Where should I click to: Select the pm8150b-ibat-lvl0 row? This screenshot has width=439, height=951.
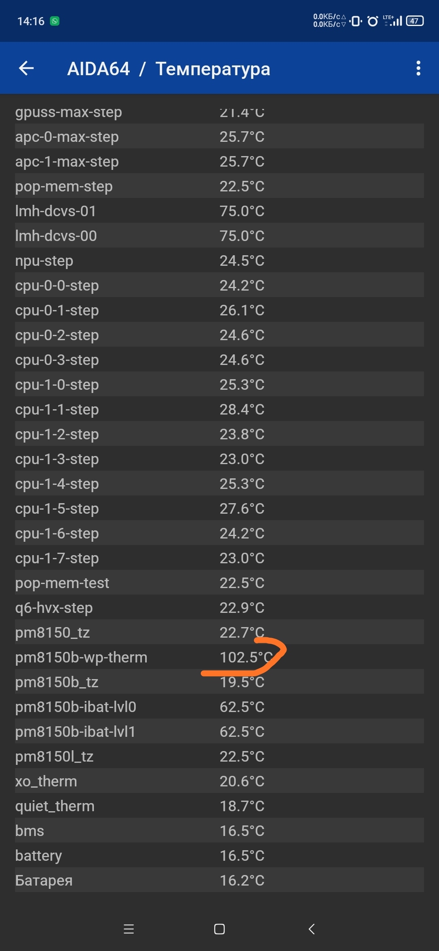click(219, 707)
